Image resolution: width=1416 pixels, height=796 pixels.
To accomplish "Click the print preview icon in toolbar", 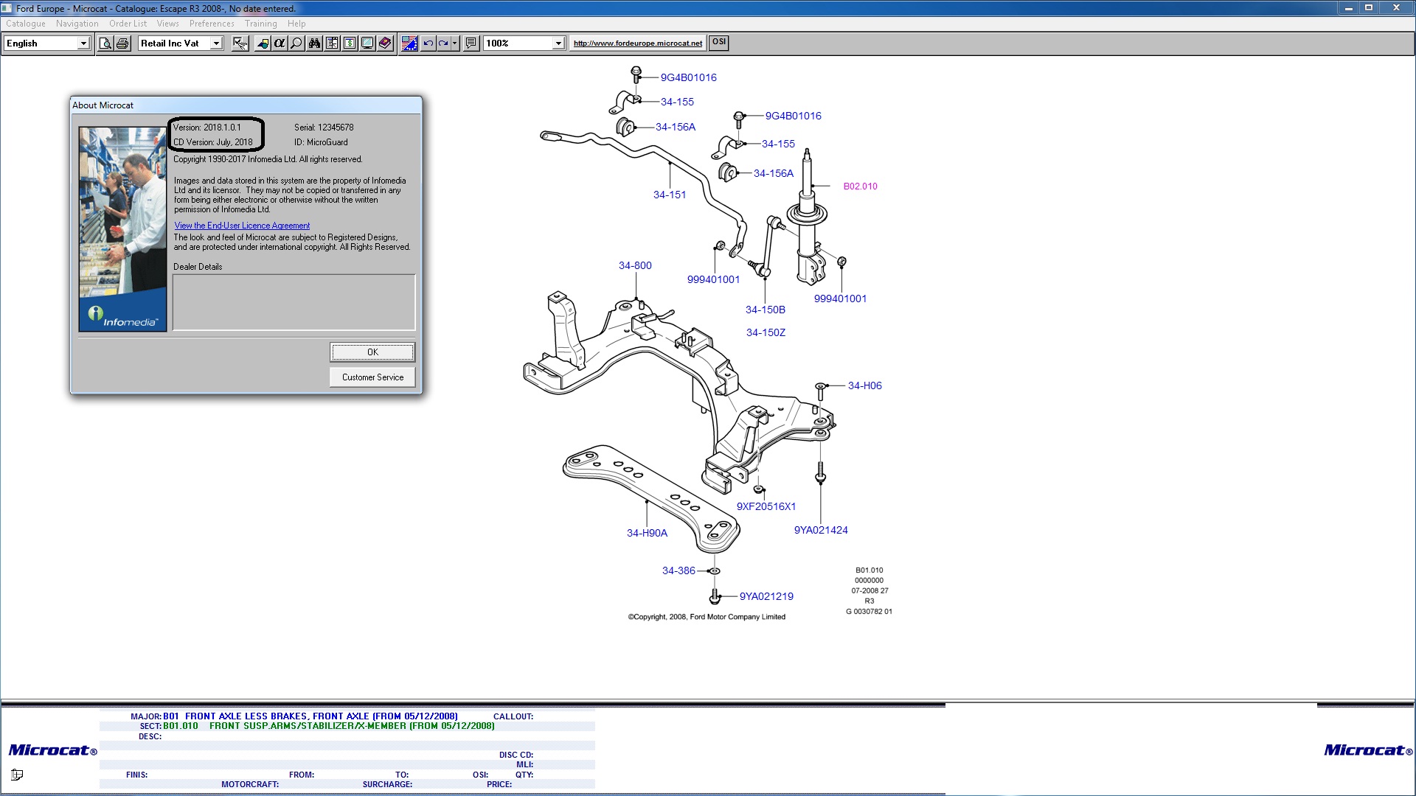I will pos(105,43).
